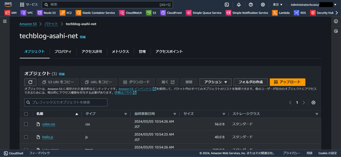
Task: Open CloudWatch shortcut
Action: coord(130,13)
